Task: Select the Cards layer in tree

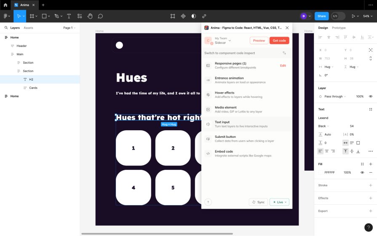Action: pyautogui.click(x=33, y=88)
